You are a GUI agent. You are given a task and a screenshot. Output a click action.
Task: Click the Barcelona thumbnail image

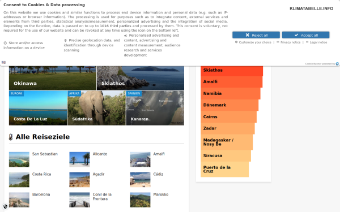(19, 200)
